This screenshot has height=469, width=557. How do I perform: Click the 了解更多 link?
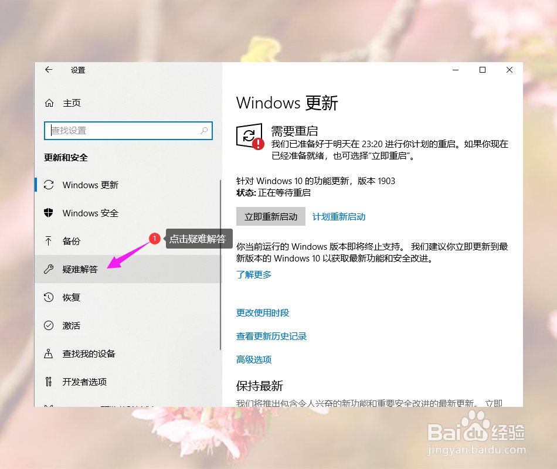[x=253, y=274]
